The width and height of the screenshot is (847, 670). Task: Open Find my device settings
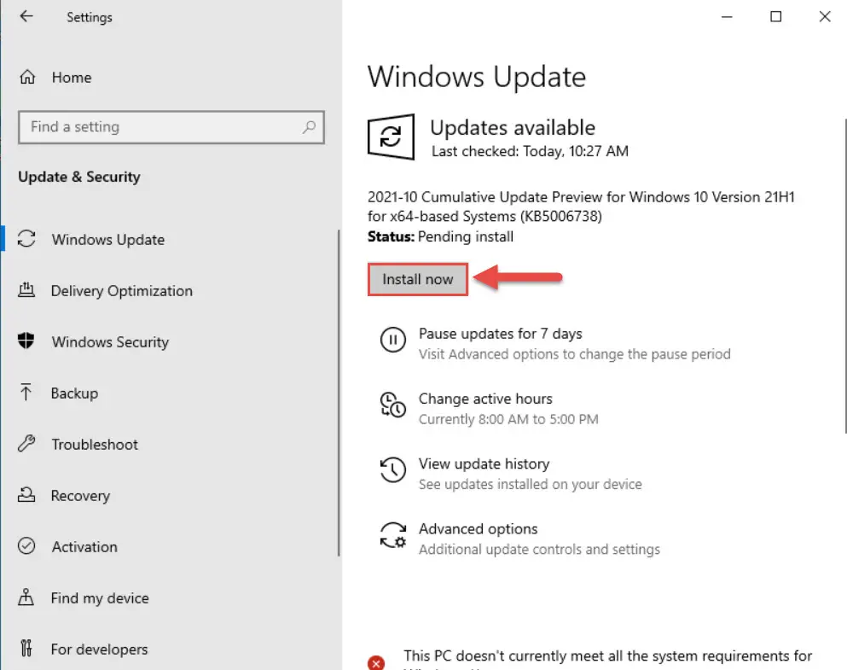[x=100, y=598]
